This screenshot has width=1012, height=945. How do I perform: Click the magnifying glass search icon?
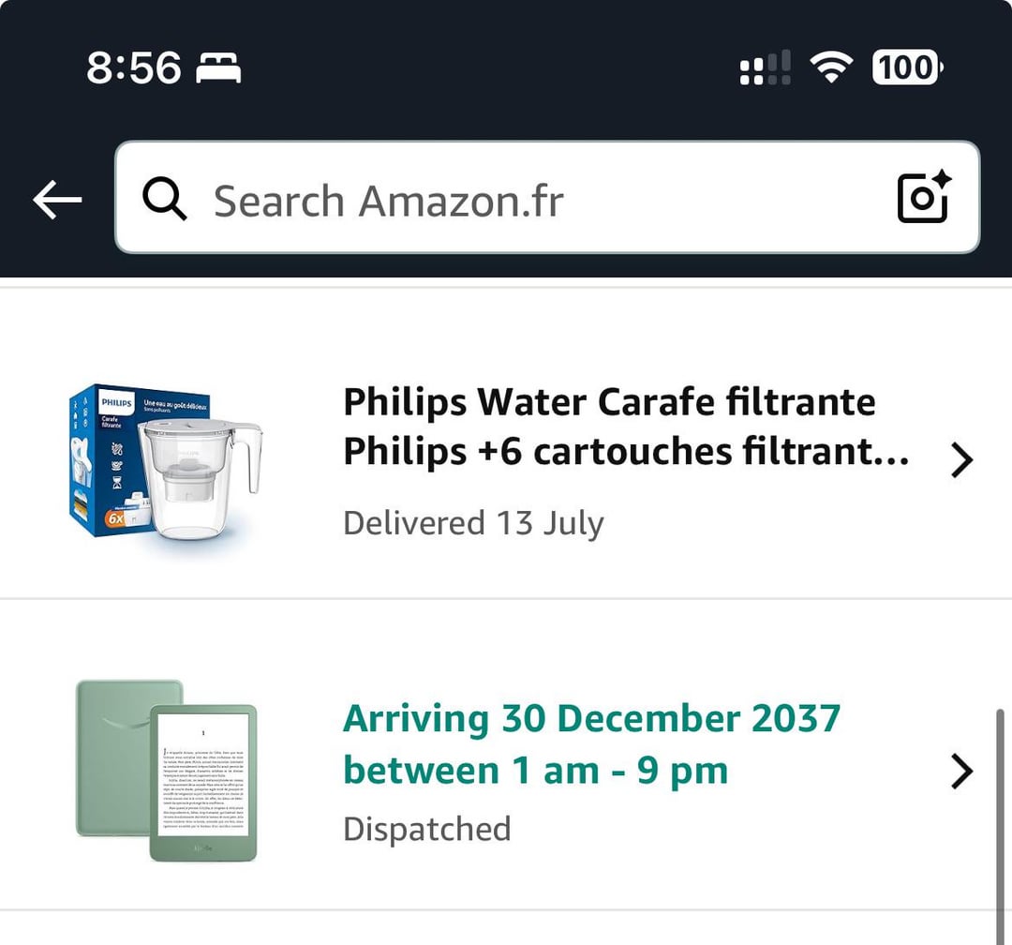pyautogui.click(x=165, y=200)
